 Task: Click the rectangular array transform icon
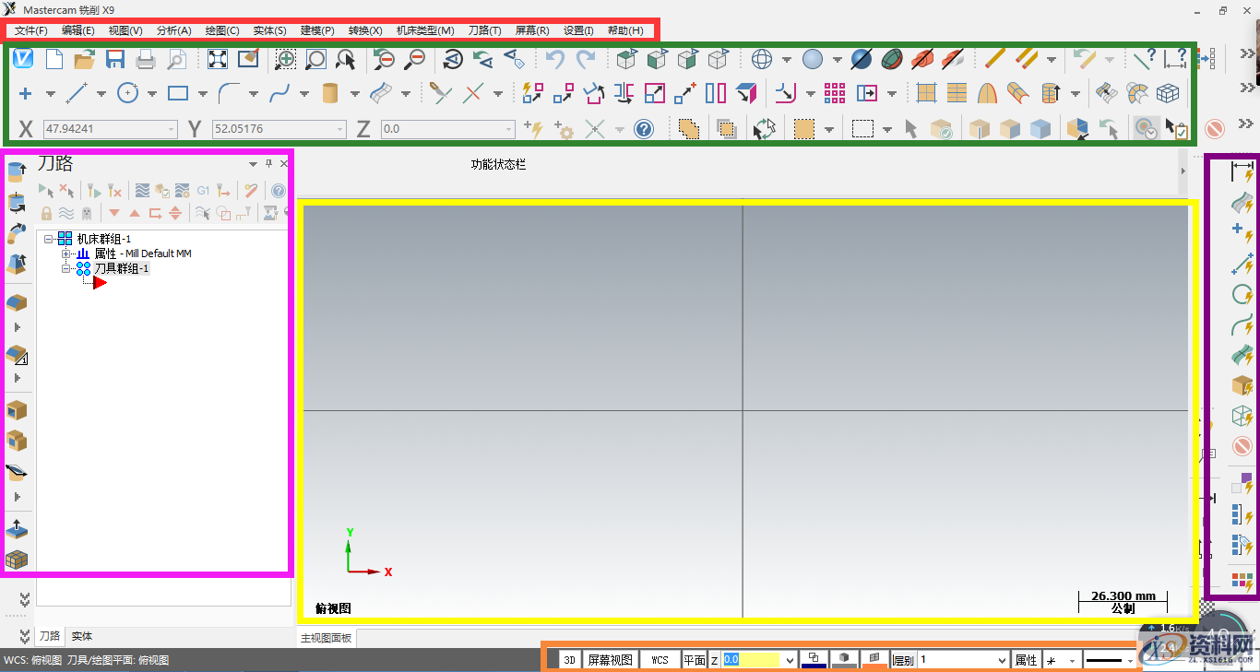click(x=835, y=93)
